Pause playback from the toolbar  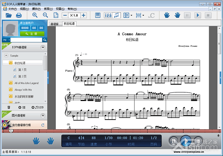coord(187,15)
